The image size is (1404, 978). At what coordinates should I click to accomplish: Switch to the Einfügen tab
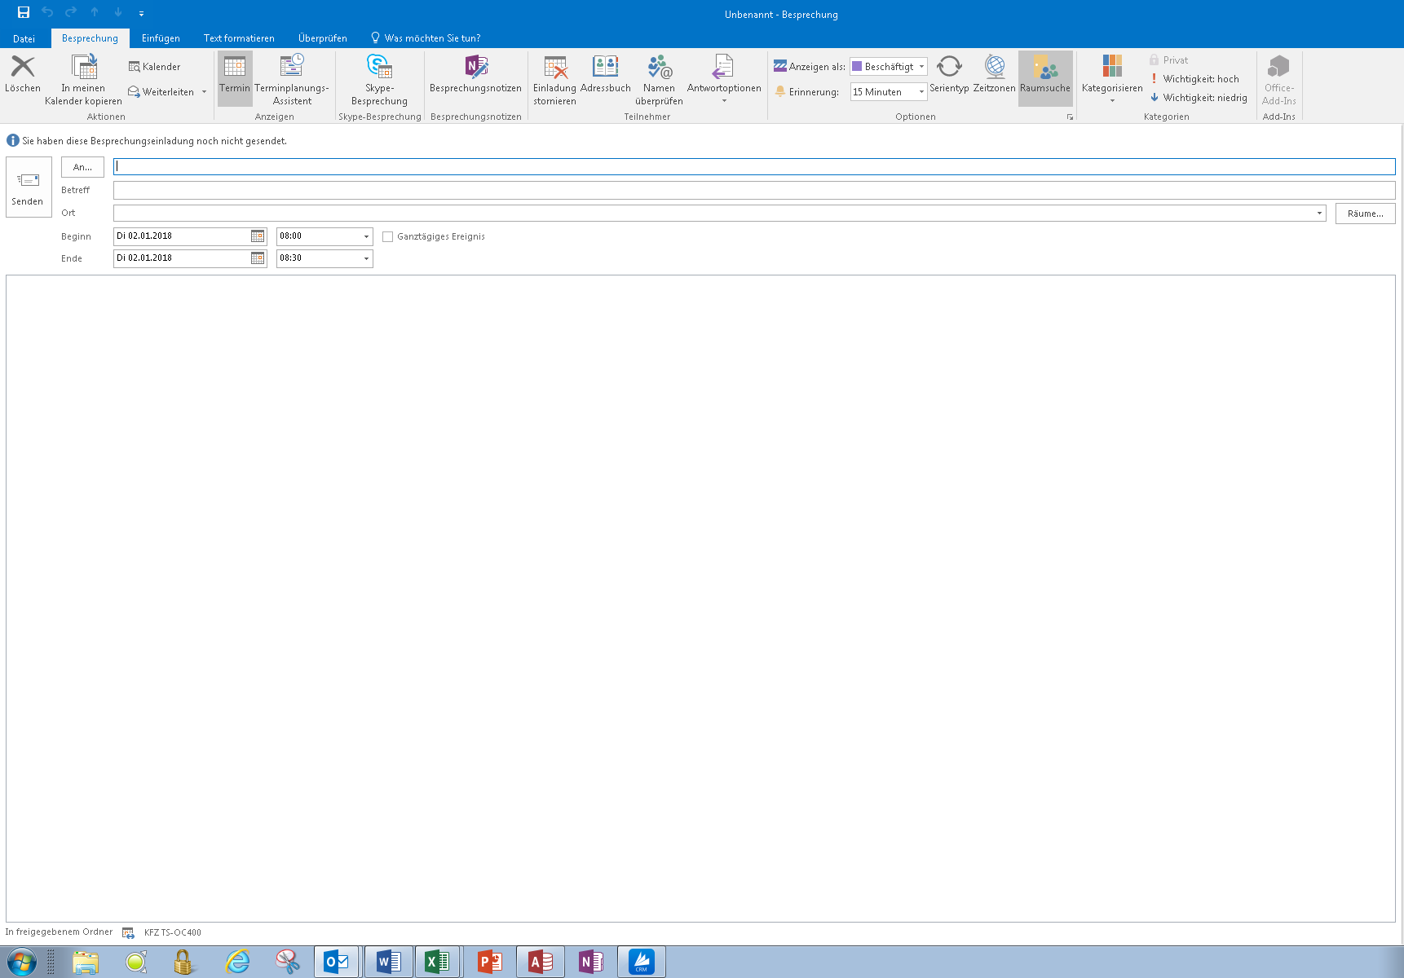click(x=161, y=38)
